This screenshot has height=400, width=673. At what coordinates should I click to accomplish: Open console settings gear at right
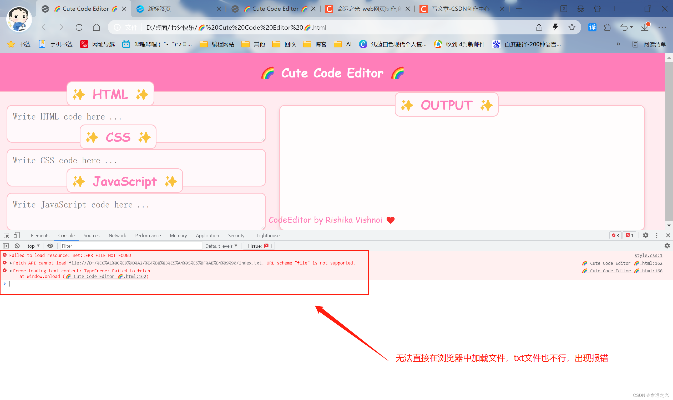[x=667, y=246]
